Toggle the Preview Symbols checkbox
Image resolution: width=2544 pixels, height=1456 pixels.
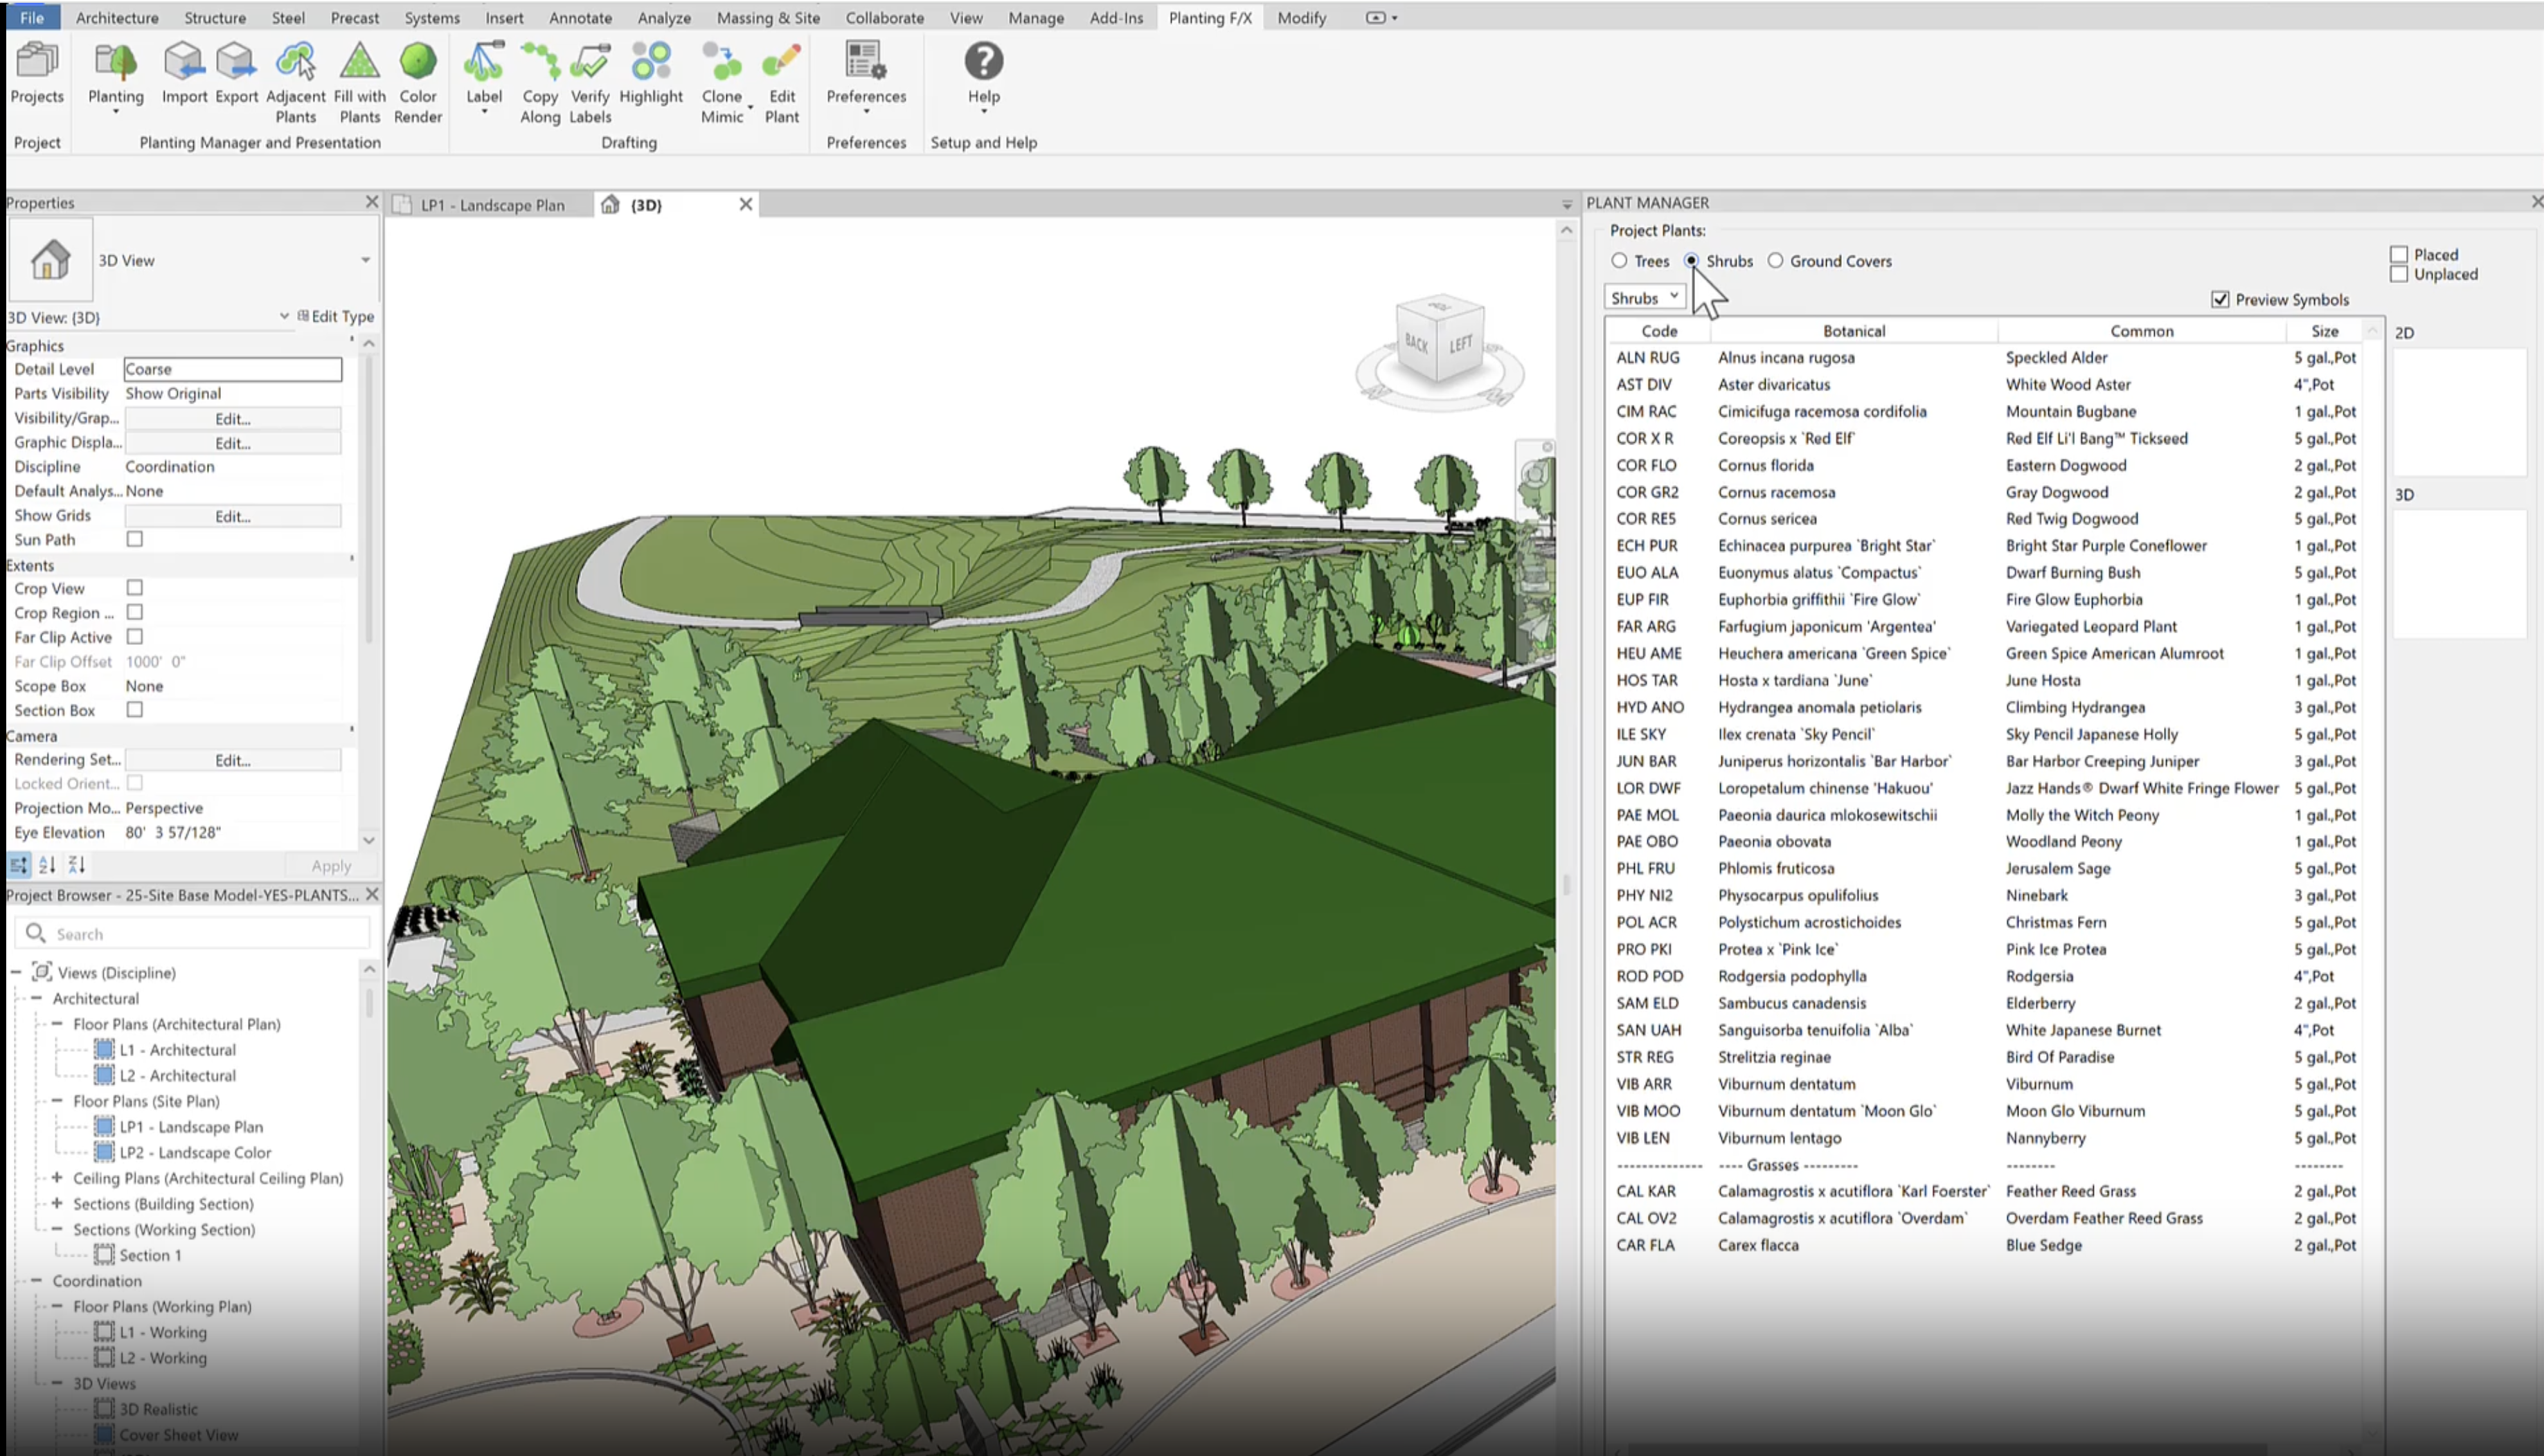pos(2221,298)
